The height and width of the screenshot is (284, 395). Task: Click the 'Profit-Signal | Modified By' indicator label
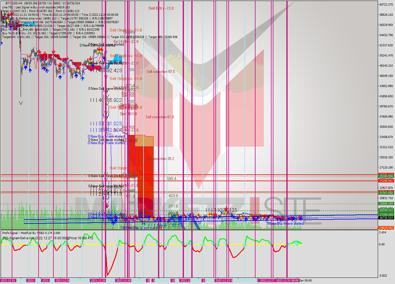pos(31,233)
